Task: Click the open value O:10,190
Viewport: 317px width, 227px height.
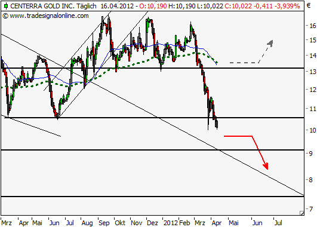Action: [153, 6]
